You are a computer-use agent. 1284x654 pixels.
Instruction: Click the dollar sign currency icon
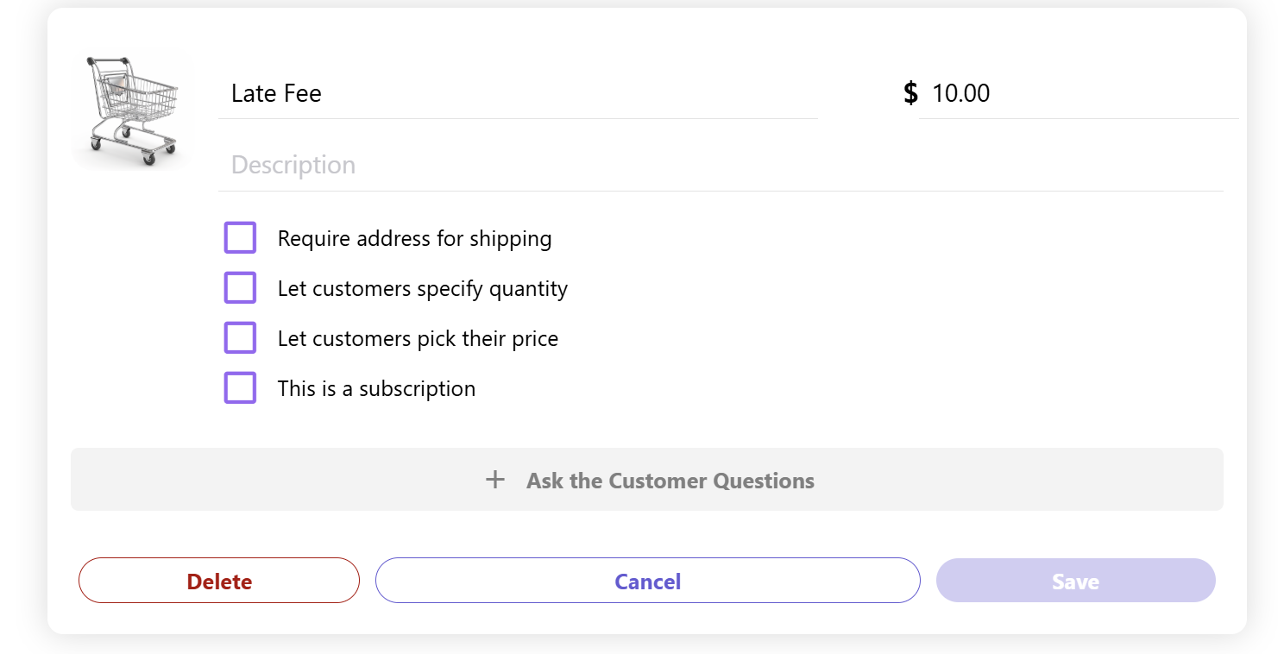[x=910, y=93]
